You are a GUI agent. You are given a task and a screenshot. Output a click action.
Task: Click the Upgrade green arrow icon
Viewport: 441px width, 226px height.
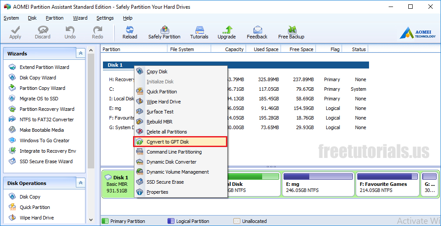point(226,30)
